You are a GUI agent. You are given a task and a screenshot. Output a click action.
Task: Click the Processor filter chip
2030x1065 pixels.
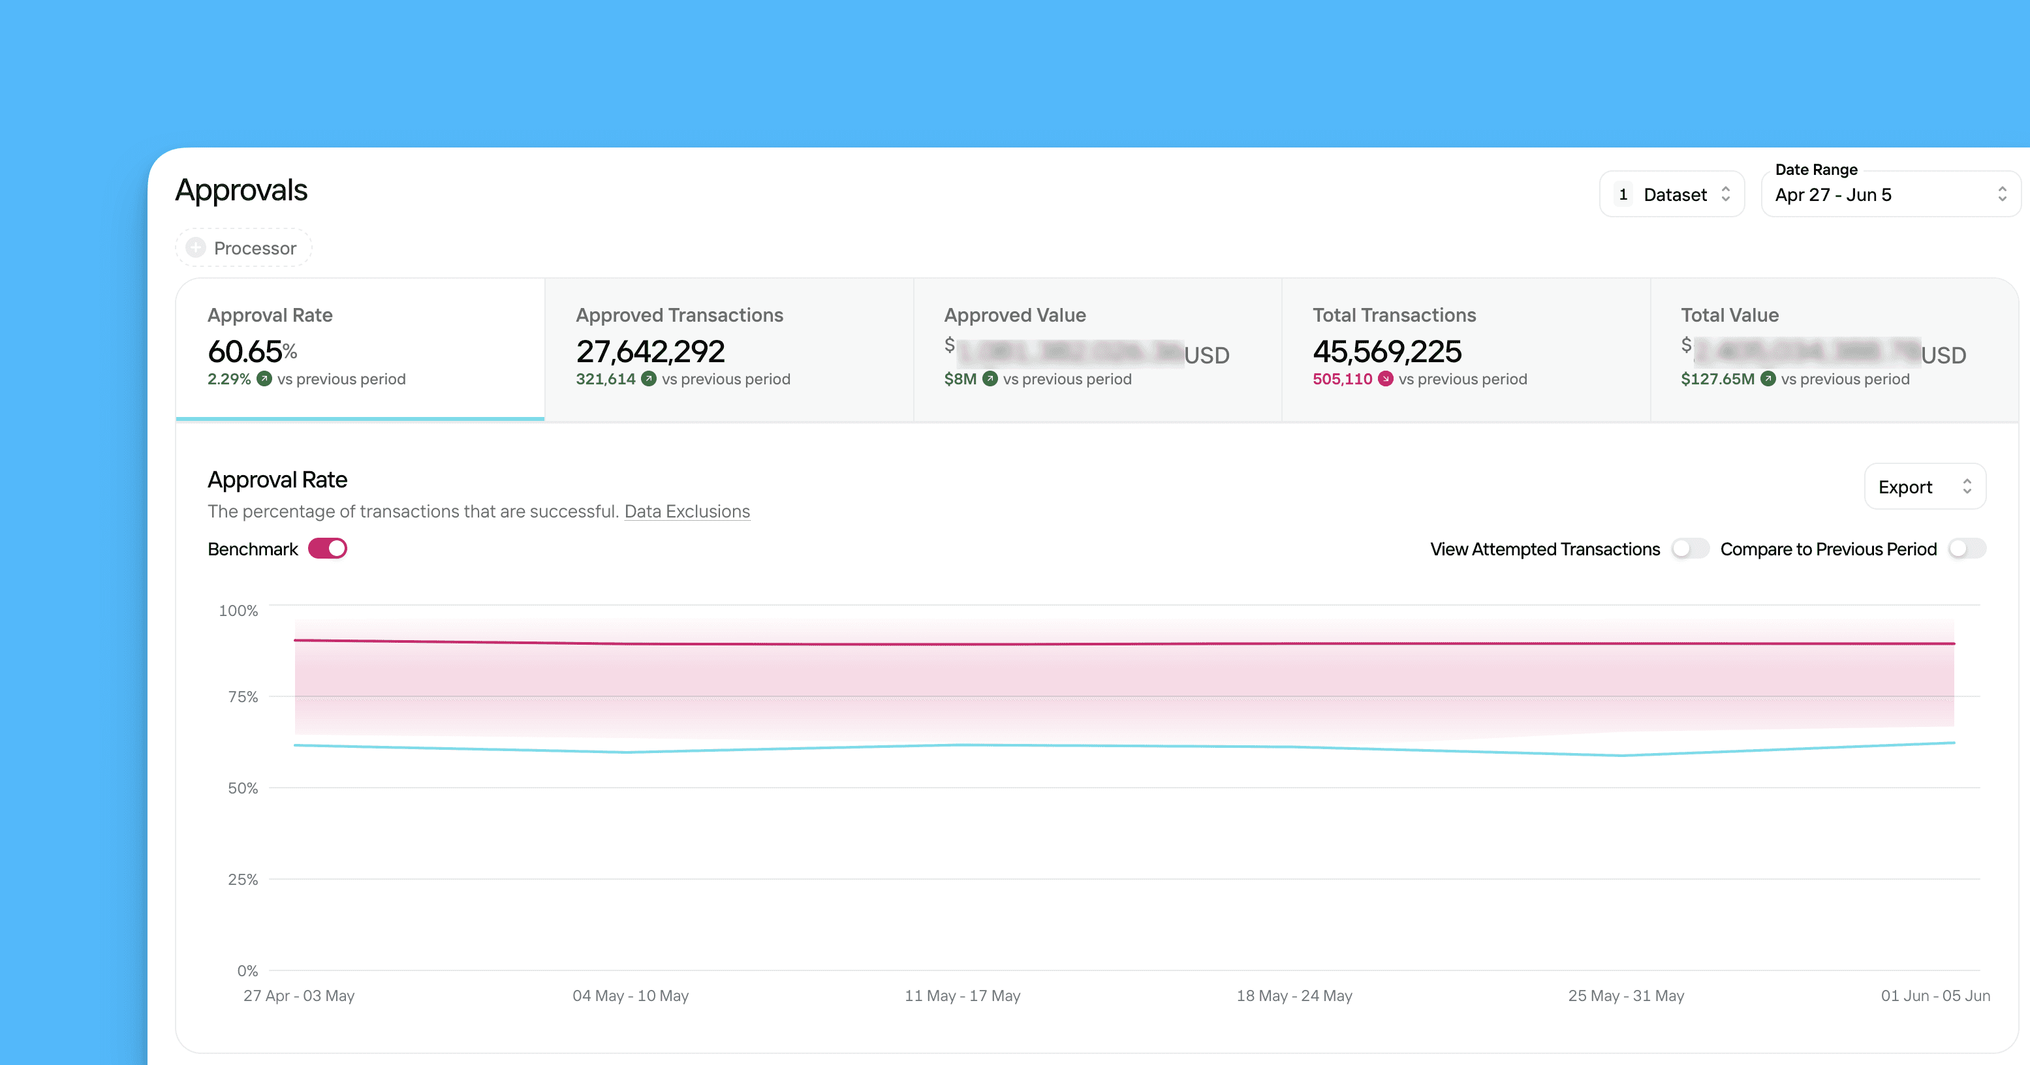click(243, 248)
